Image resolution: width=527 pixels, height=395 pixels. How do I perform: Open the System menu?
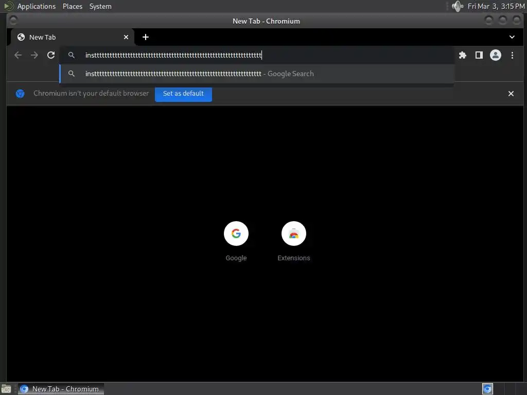pos(100,6)
